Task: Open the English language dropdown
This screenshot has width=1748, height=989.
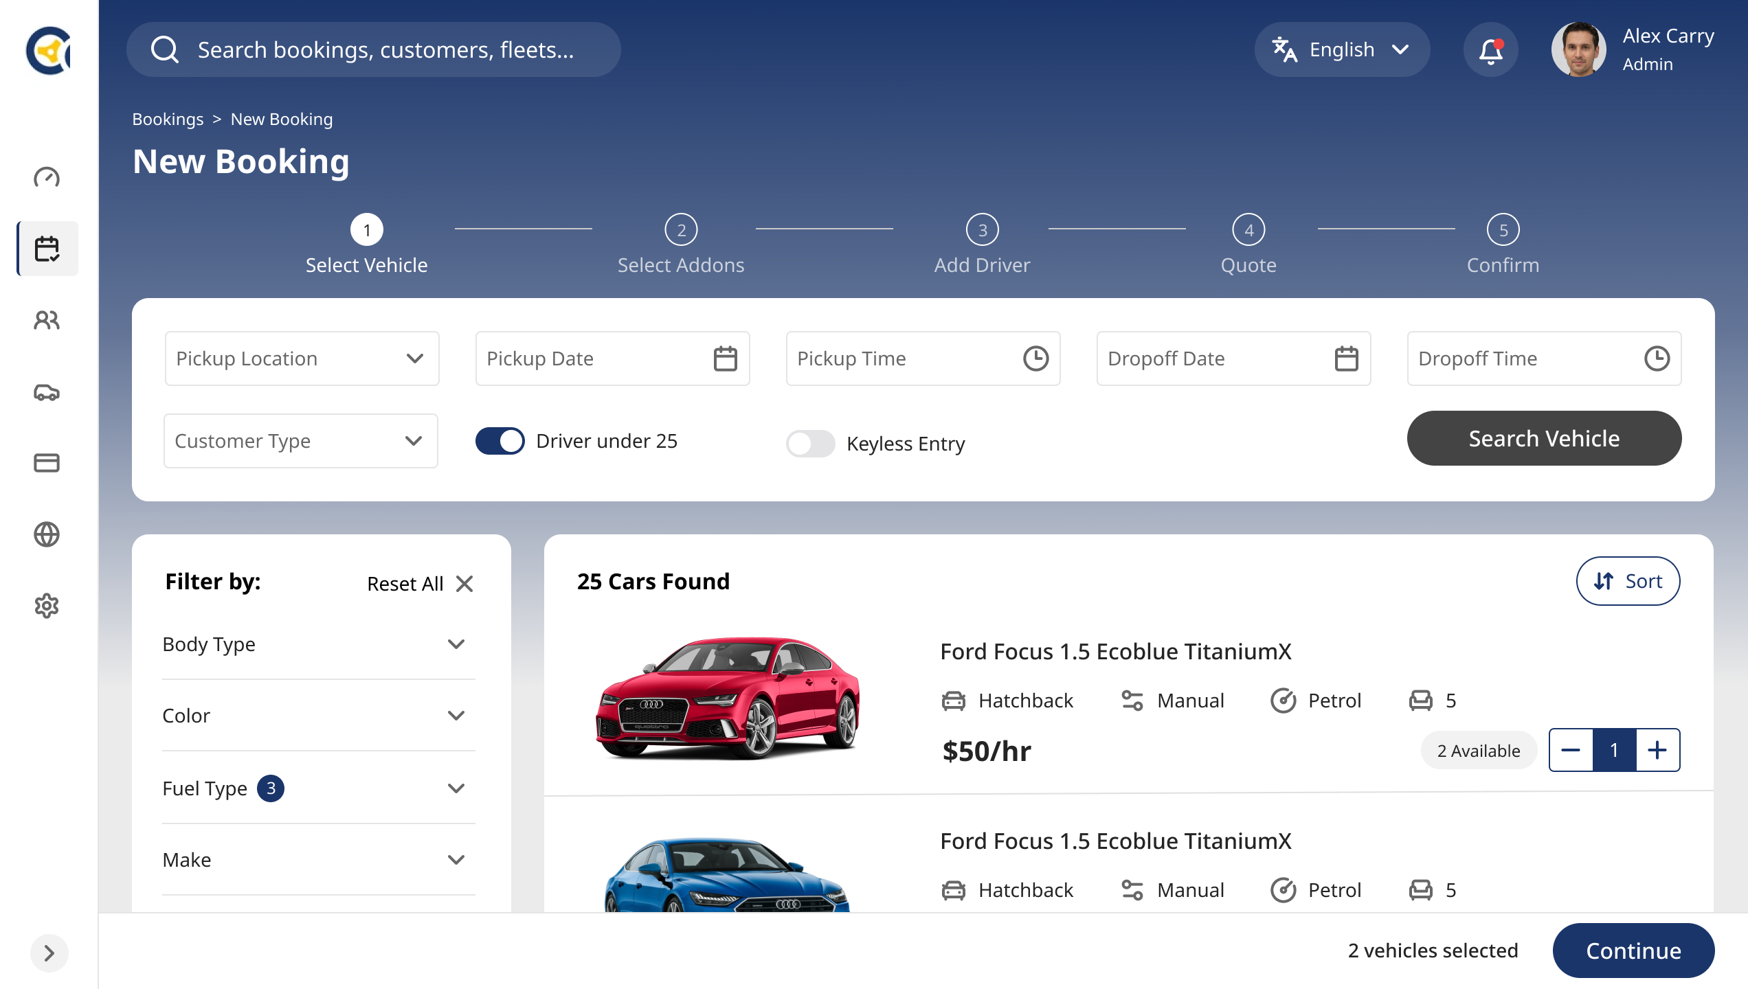Action: click(x=1342, y=49)
